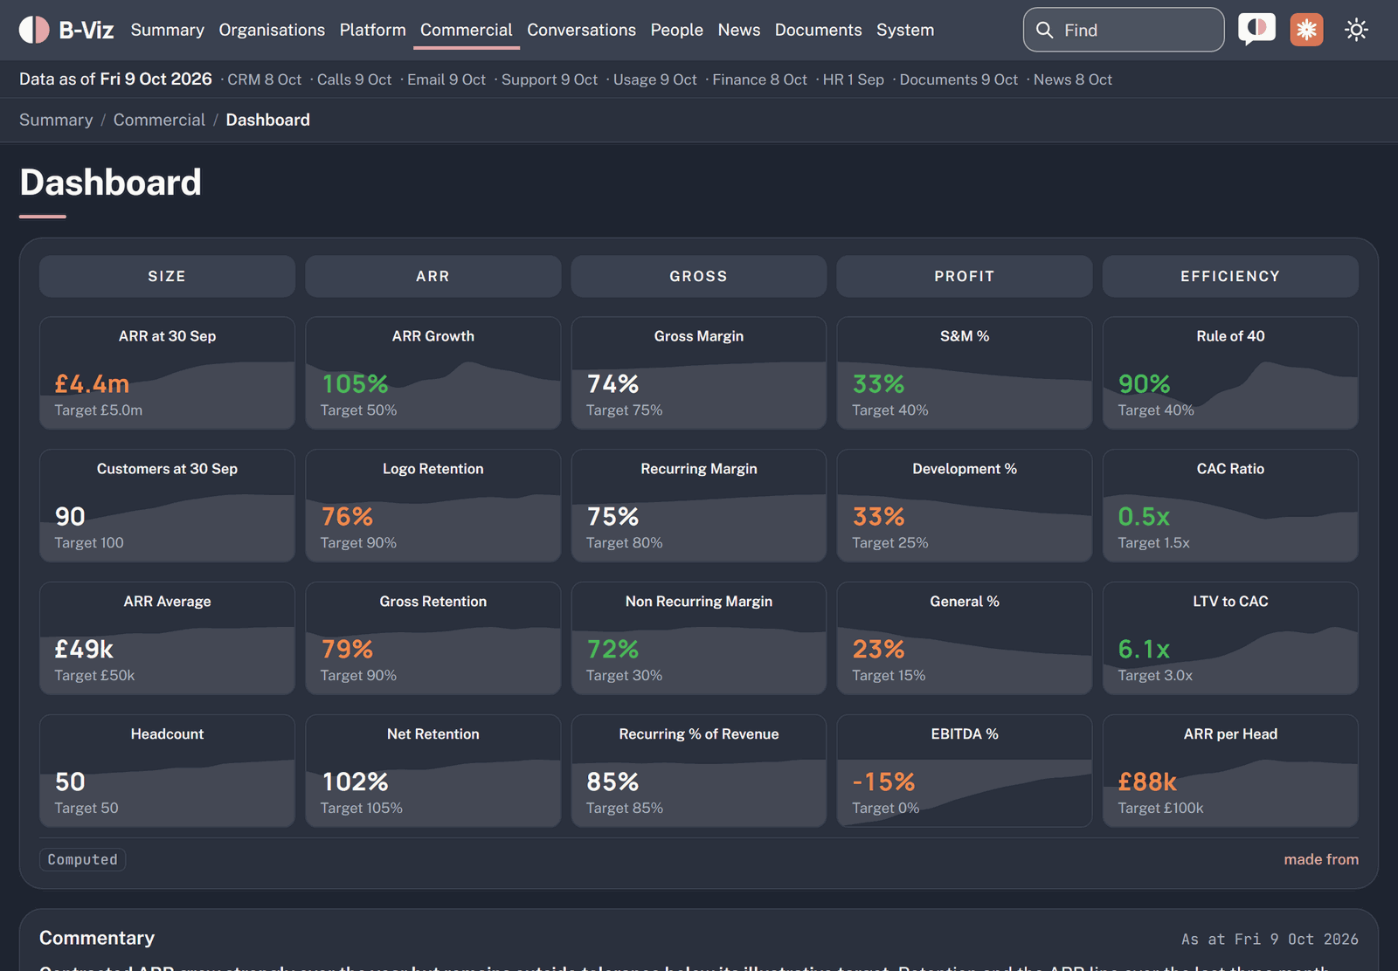Click 'Target £5.0m' text
Screen dimensions: 1398x971
click(x=99, y=410)
